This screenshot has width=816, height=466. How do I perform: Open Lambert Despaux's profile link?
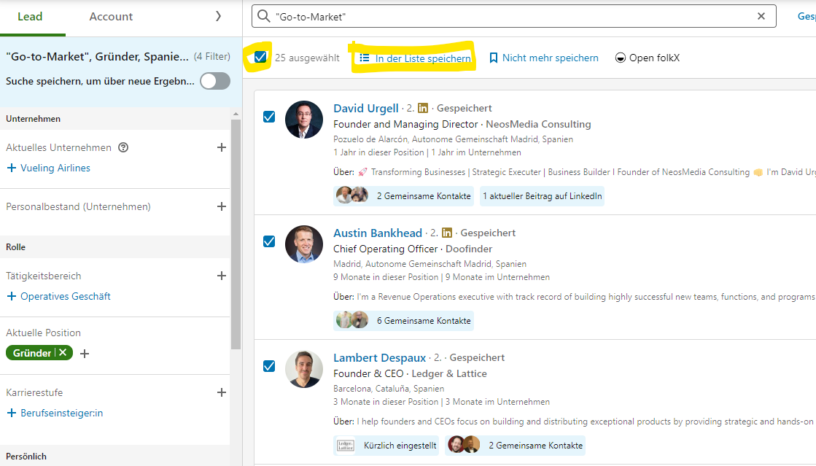379,357
